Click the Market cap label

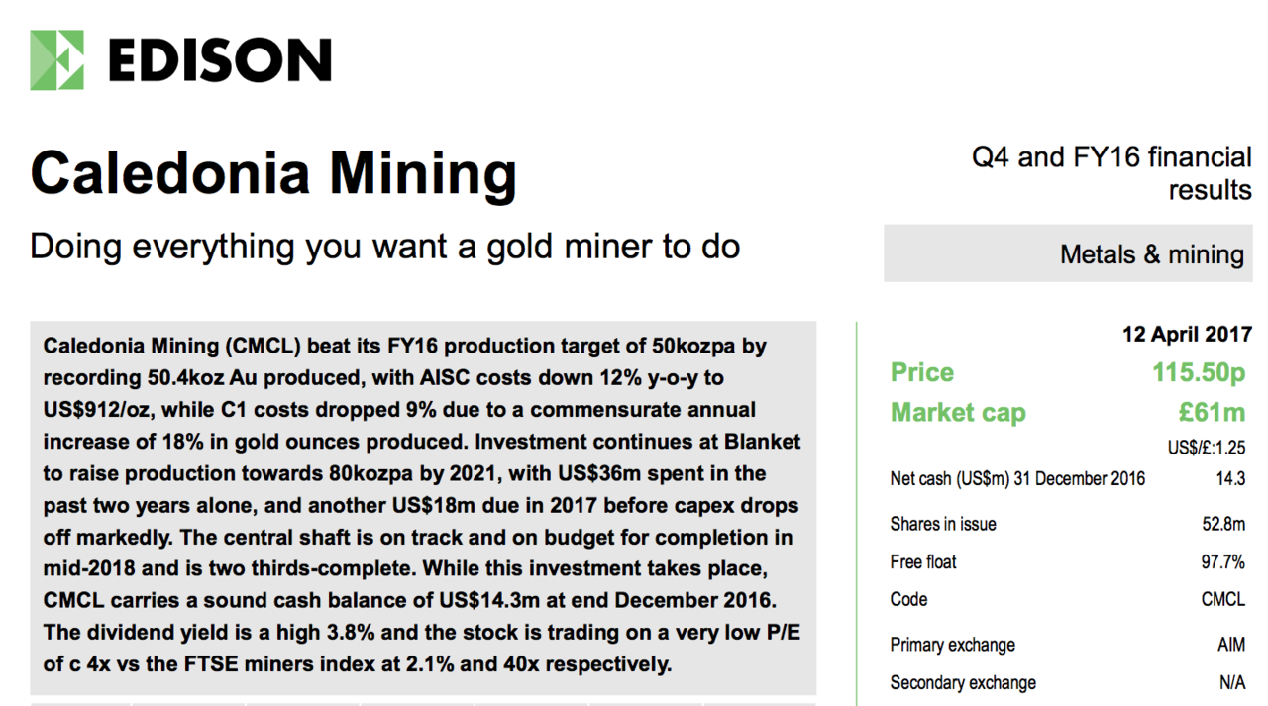958,412
